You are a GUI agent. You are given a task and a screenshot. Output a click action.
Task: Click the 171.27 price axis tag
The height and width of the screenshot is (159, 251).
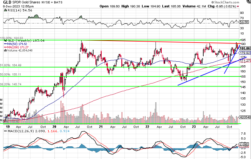pos(245,60)
